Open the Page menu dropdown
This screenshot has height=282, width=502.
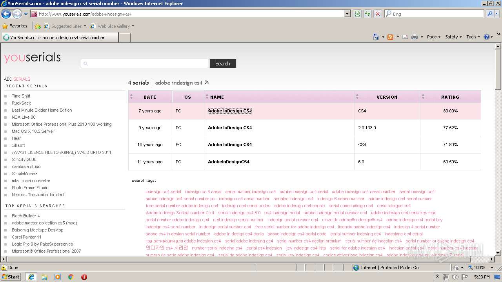[x=434, y=37]
